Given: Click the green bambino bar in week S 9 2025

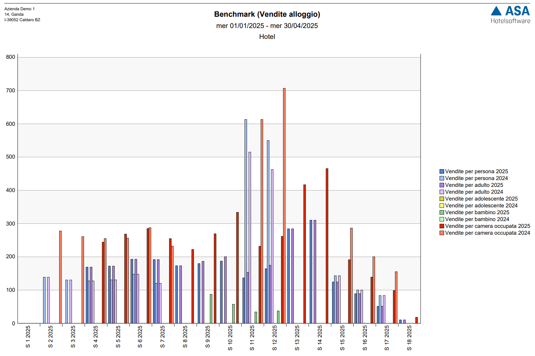Looking at the screenshot, I should [x=211, y=309].
